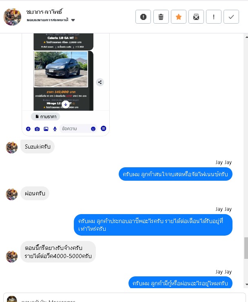Flag conversation with exclamation mark button
The width and height of the screenshot is (248, 302).
[214, 17]
